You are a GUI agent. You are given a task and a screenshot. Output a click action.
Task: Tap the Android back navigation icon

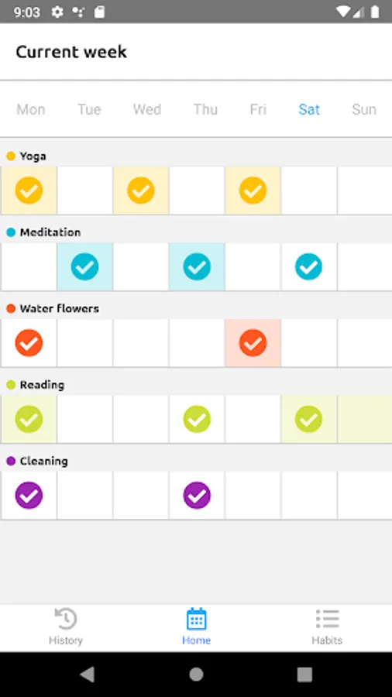(x=87, y=675)
